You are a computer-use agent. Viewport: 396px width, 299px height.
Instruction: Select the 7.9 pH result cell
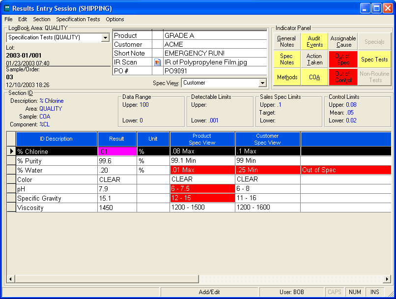pyautogui.click(x=117, y=189)
